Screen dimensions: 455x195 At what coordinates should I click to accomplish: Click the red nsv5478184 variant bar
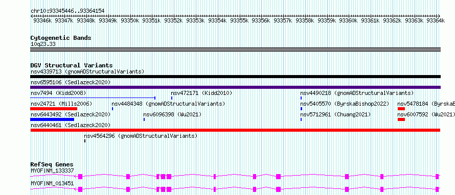(x=401, y=109)
